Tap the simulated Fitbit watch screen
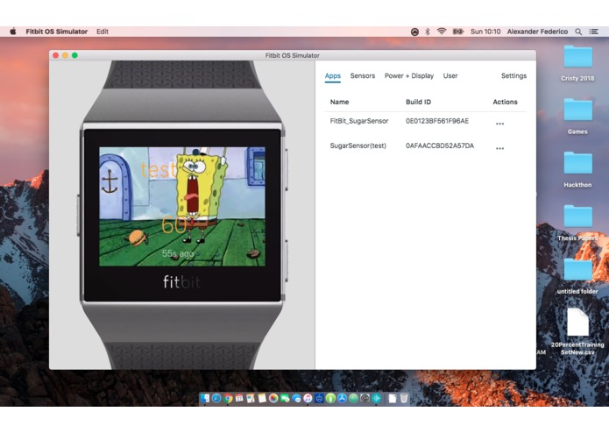 [x=182, y=206]
